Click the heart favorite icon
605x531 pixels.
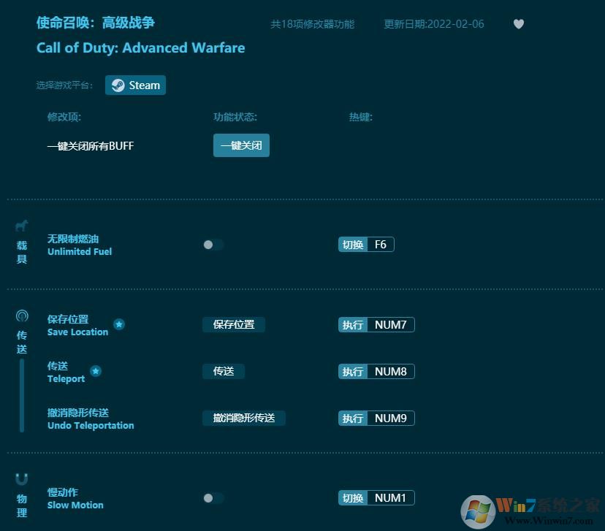519,24
